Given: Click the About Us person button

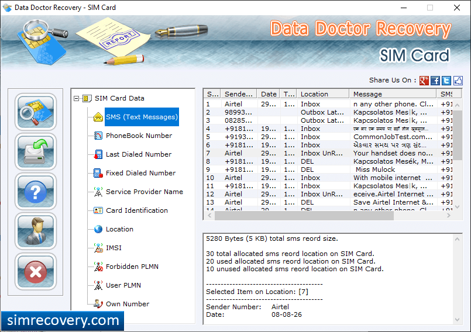Looking at the screenshot, I should (36, 231).
